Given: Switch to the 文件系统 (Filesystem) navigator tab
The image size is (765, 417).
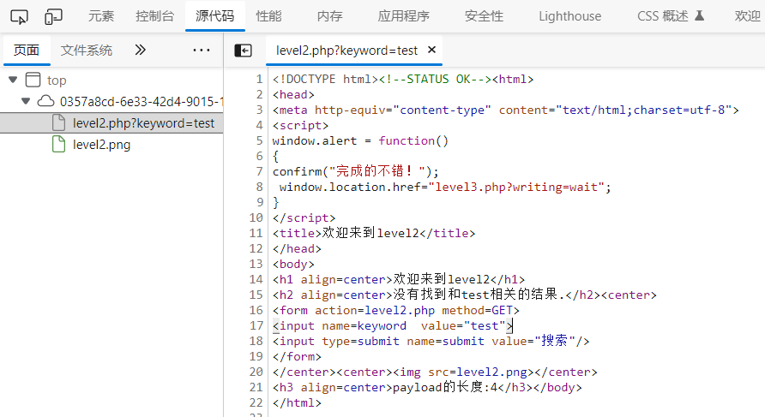Looking at the screenshot, I should pyautogui.click(x=87, y=50).
